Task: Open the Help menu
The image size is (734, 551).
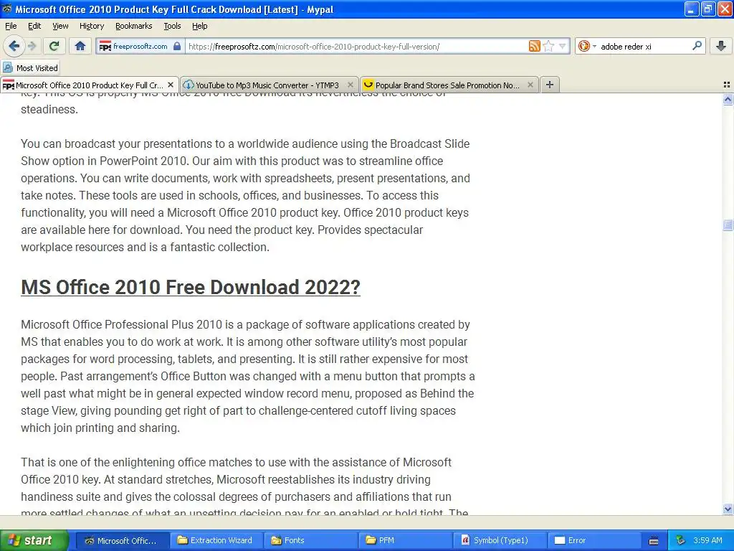Action: click(200, 26)
